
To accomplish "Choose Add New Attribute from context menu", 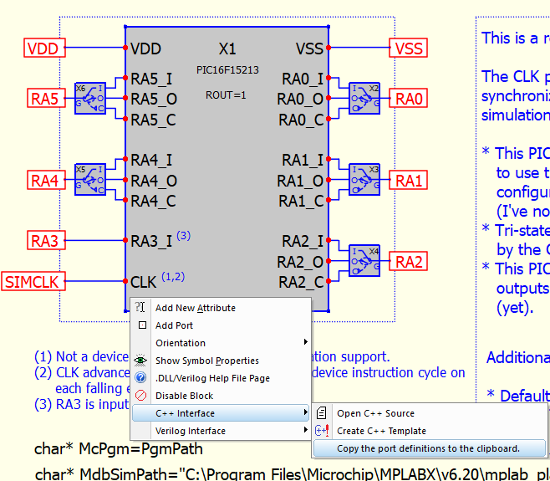I will (221, 308).
